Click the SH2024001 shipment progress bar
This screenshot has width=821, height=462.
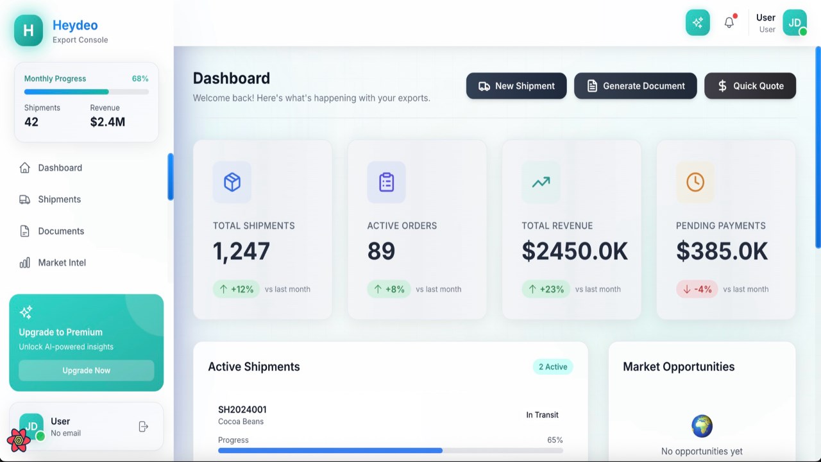pos(390,450)
